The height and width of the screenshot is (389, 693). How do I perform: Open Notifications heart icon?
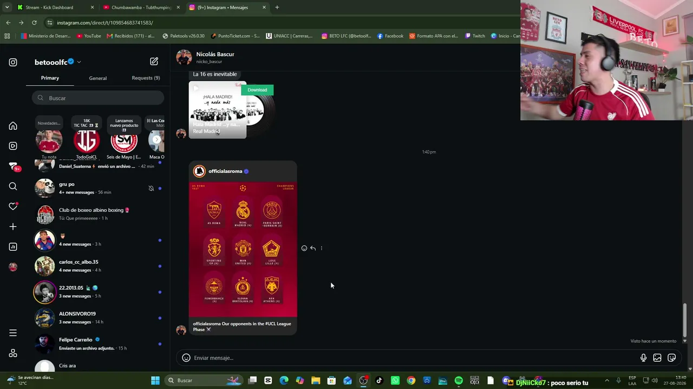pyautogui.click(x=13, y=206)
